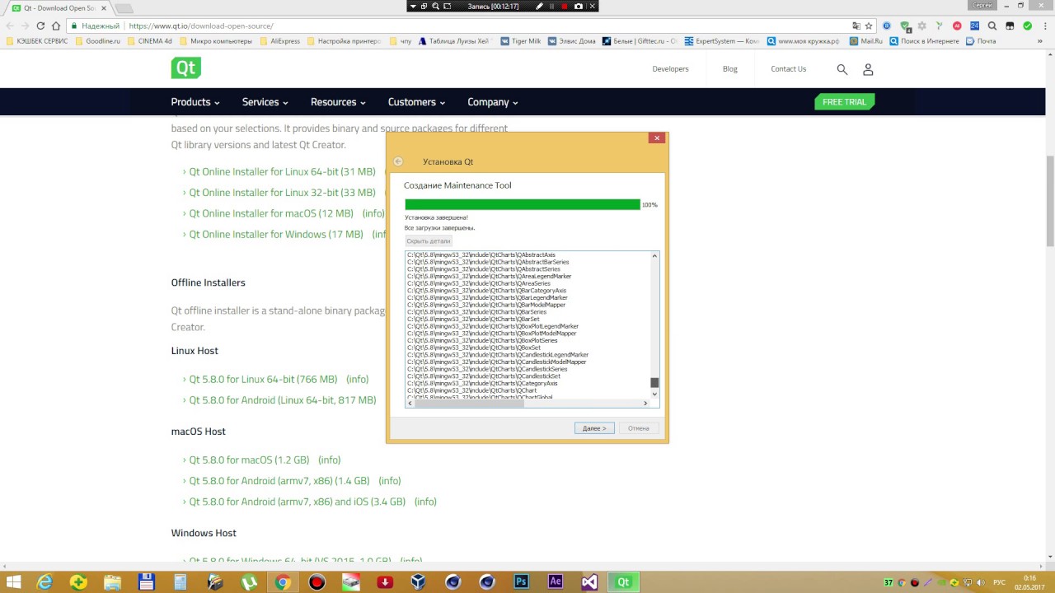This screenshot has width=1055, height=593.
Task: Open the green shield extension icon
Action: click(906, 26)
